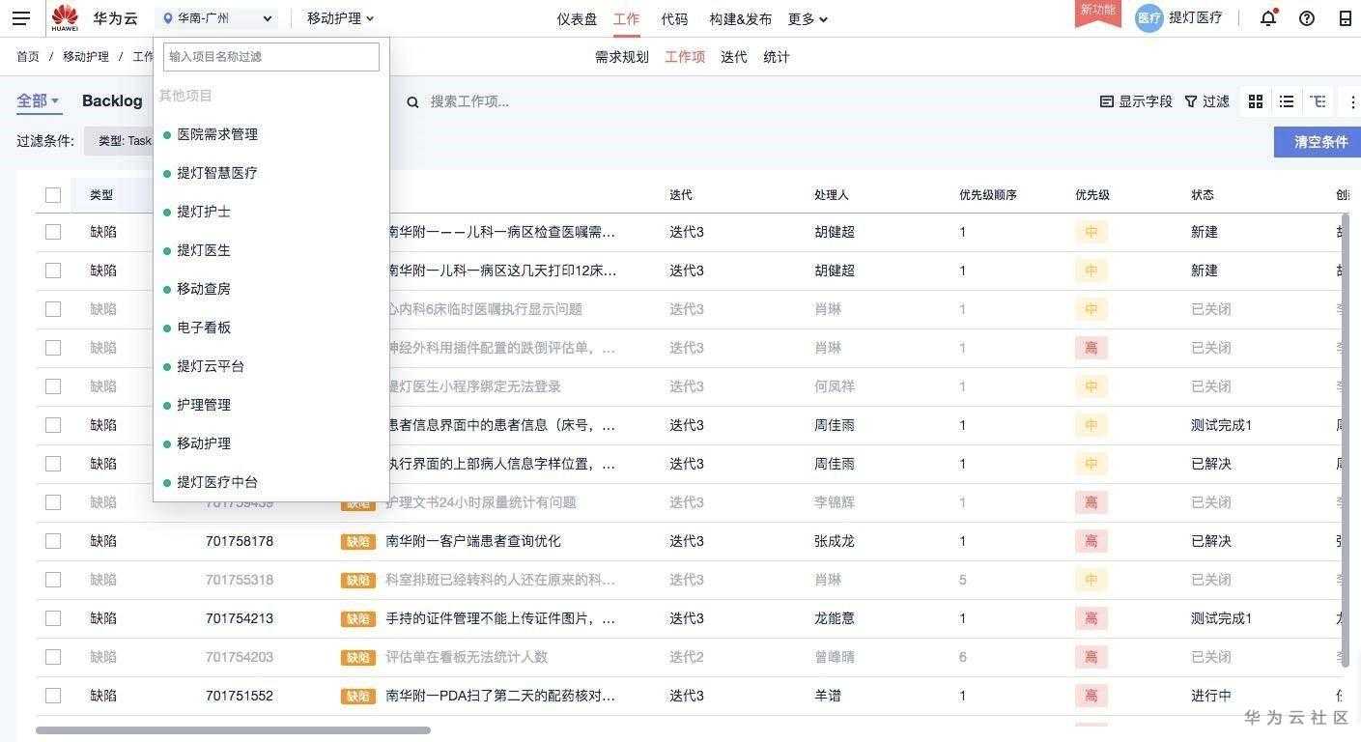Click the horizontal scrollbar under the table
The width and height of the screenshot is (1361, 742).
click(x=233, y=730)
